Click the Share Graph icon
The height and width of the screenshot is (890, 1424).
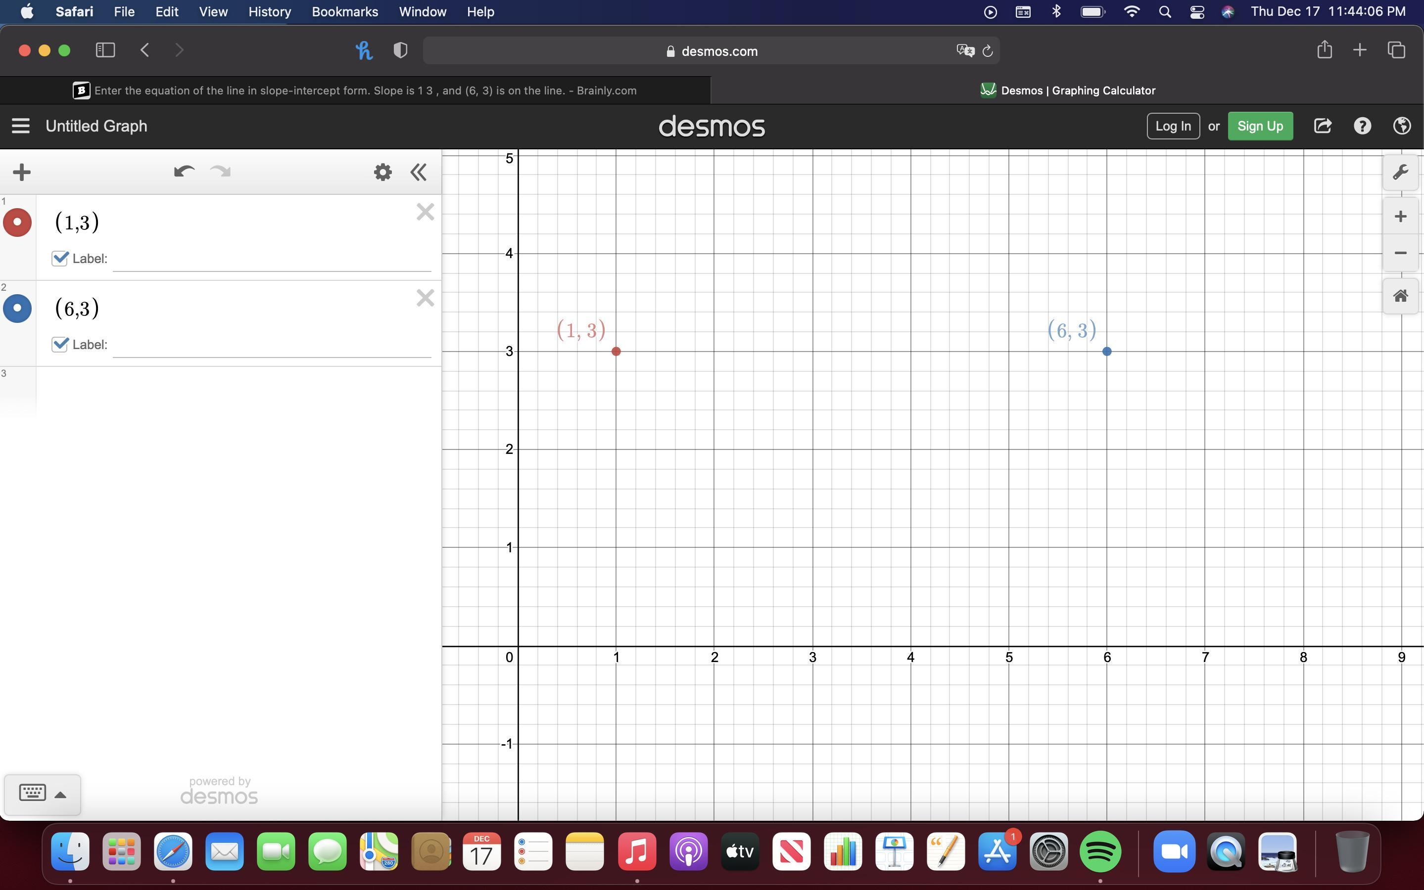(1322, 126)
